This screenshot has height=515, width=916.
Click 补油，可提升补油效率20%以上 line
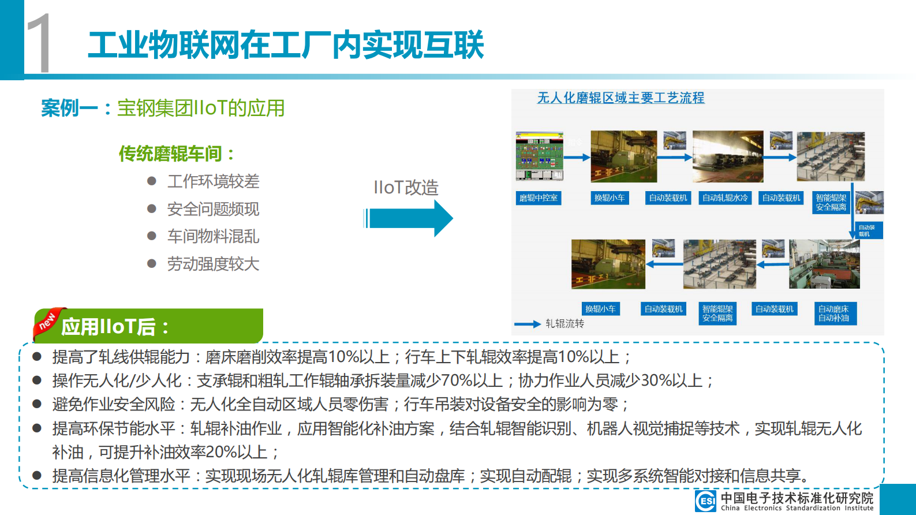[166, 452]
